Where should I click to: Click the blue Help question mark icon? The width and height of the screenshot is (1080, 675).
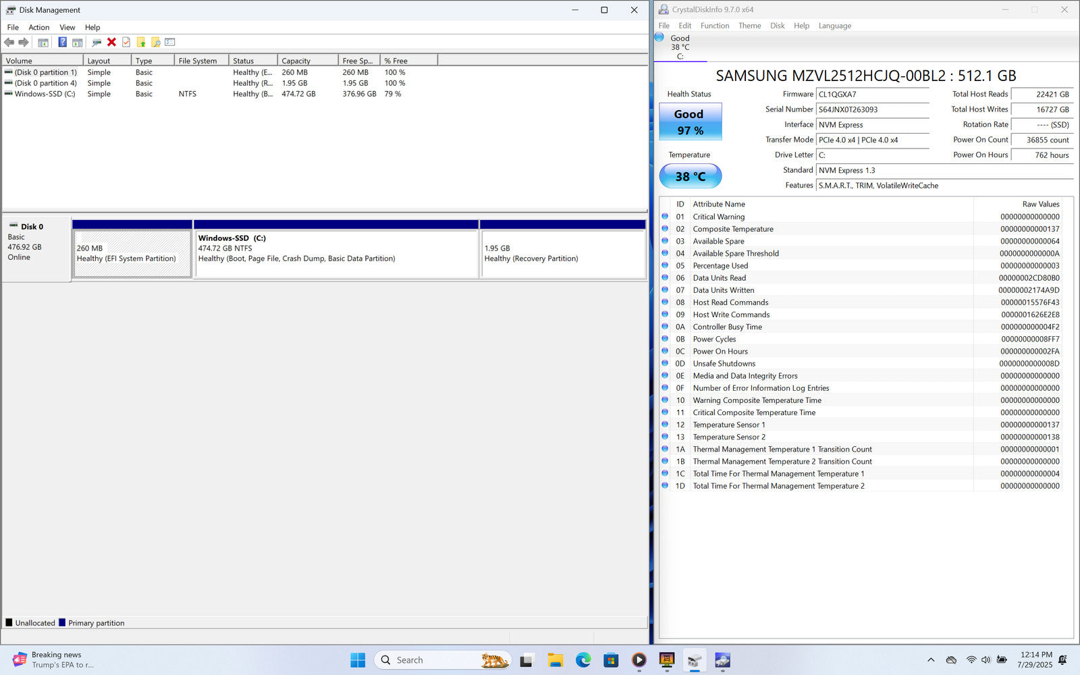point(62,43)
